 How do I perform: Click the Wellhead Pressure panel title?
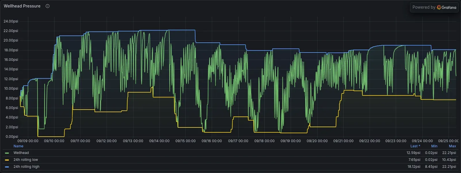[22, 6]
